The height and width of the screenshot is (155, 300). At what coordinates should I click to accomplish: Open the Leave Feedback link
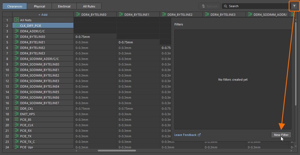[185, 135]
